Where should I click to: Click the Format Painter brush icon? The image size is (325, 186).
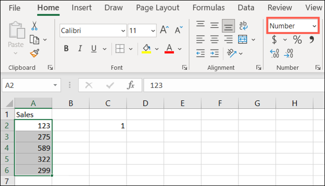tap(34, 53)
